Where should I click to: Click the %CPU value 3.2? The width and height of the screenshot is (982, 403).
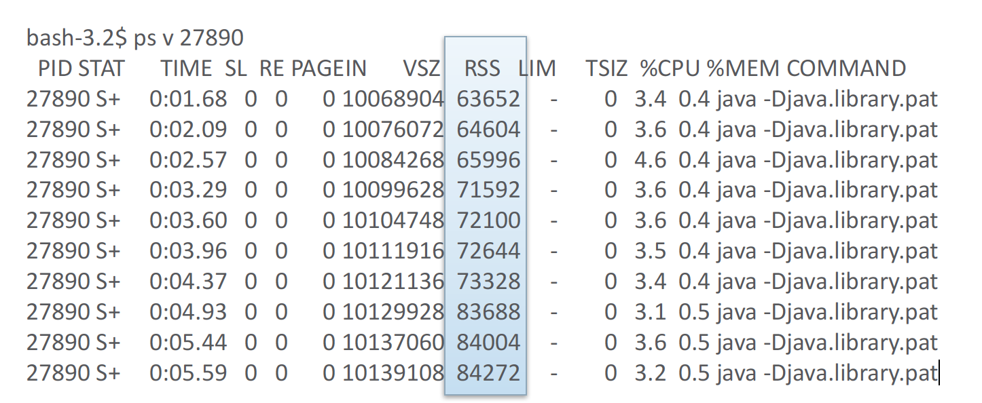coord(651,372)
